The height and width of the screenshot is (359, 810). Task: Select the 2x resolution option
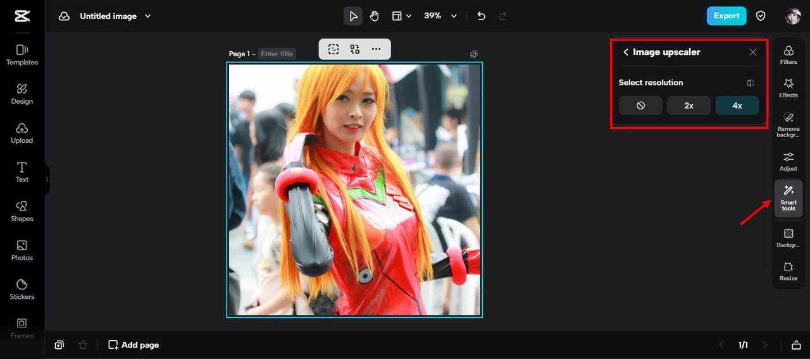[688, 106]
